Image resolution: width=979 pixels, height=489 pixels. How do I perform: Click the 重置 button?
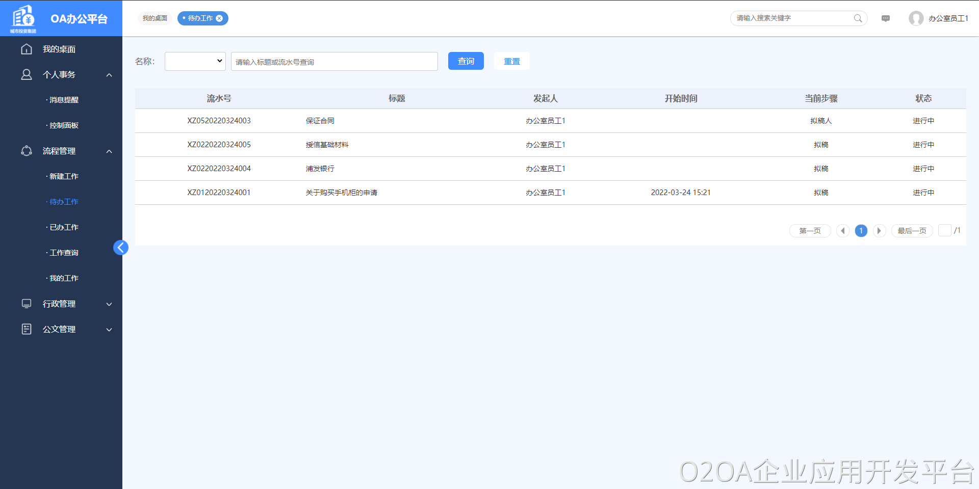tap(511, 61)
